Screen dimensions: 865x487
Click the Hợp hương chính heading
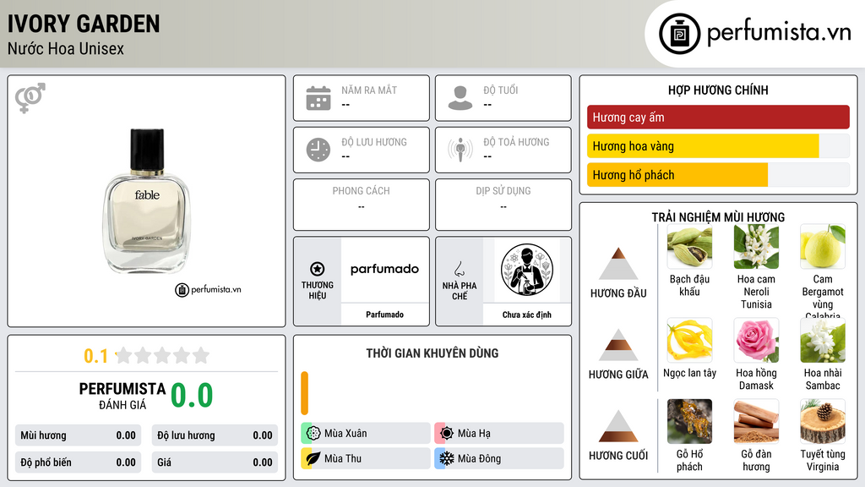point(718,90)
